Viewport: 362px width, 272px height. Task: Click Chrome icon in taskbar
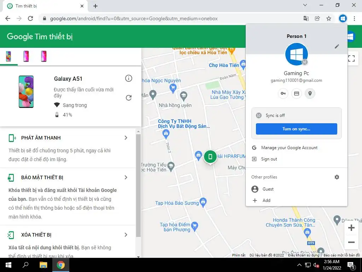point(61,265)
